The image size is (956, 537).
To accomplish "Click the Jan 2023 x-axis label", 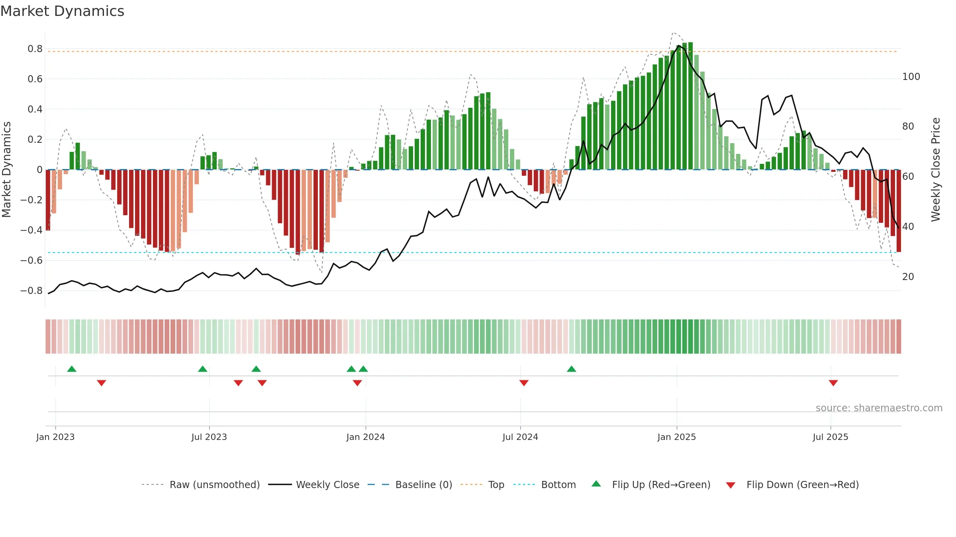I will [55, 437].
